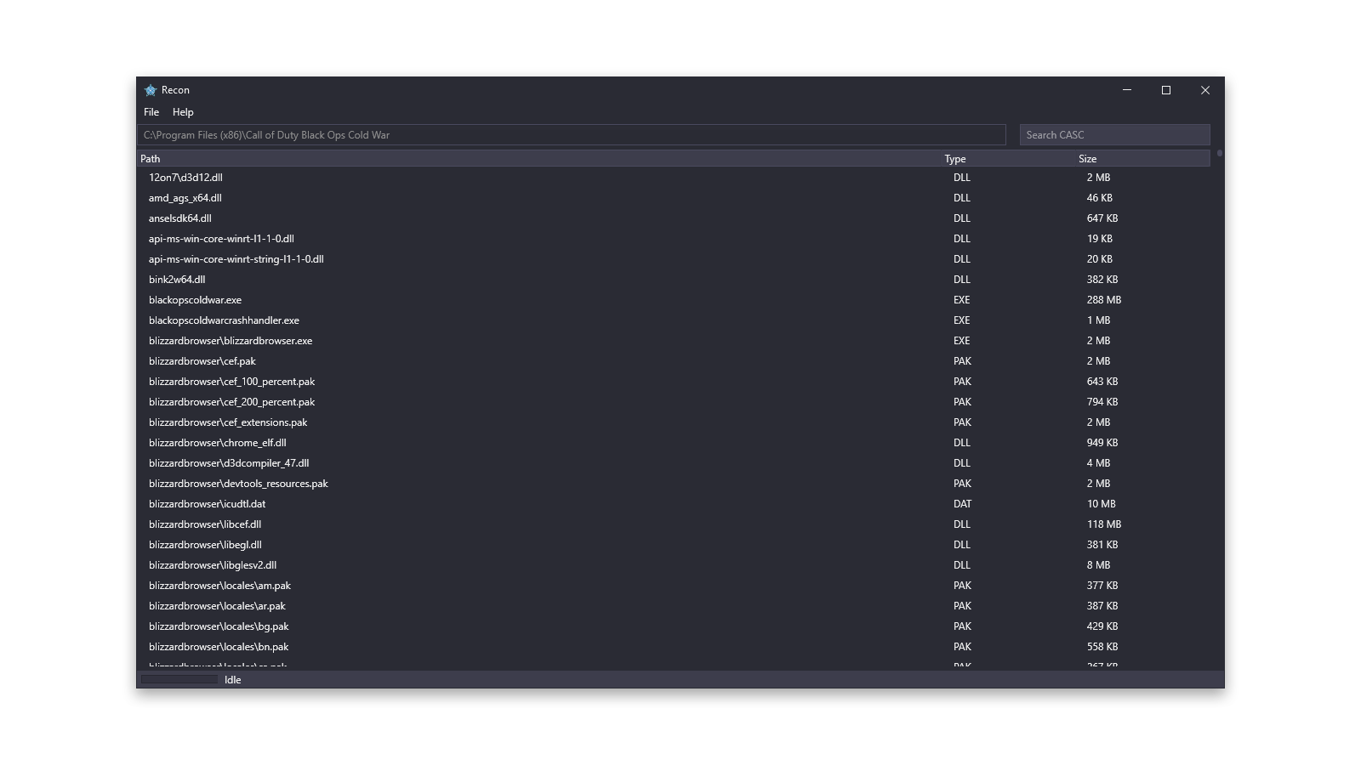Image resolution: width=1361 pixels, height=765 pixels.
Task: Select blizzardbrowser\locales\bg.pak row
Action: pyautogui.click(x=674, y=626)
